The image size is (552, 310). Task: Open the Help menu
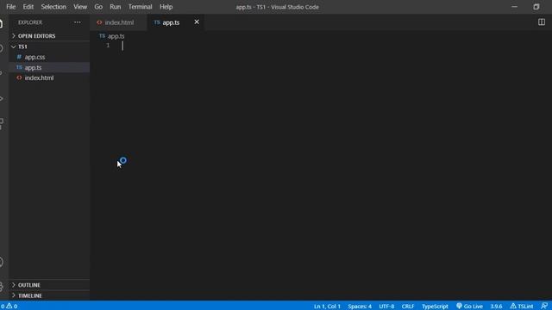pyautogui.click(x=166, y=7)
